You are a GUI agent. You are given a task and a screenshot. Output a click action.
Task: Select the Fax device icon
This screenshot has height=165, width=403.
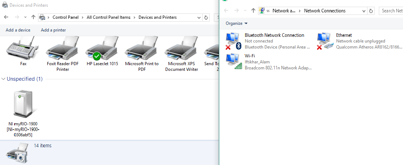point(22,48)
